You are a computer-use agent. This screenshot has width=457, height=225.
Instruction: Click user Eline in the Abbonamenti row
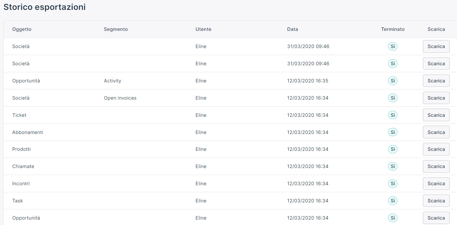[201, 132]
